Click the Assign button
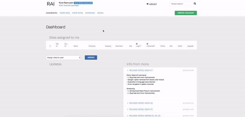 click(x=91, y=58)
